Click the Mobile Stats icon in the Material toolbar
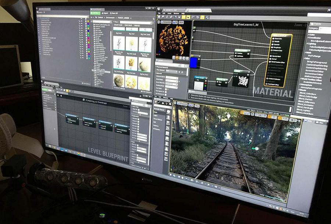This screenshot has width=331, height=224. 207,18
